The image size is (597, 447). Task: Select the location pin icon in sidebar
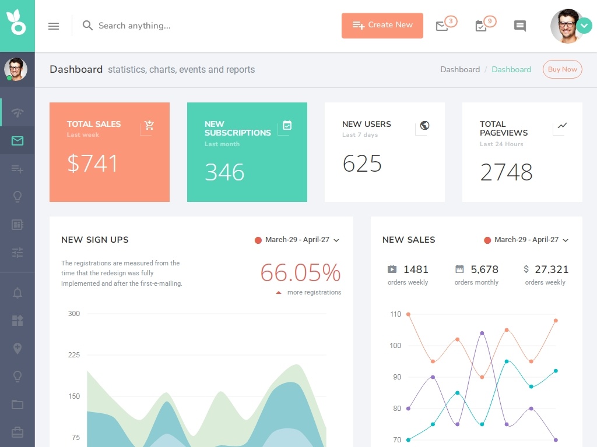[x=17, y=348]
